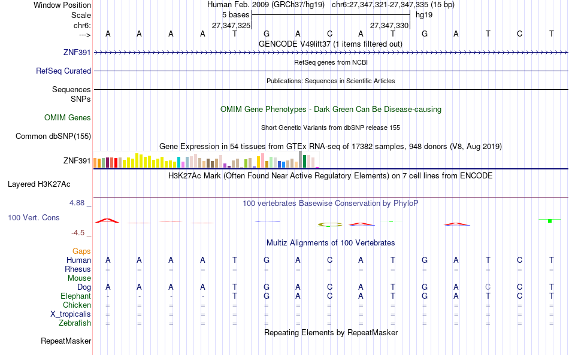The width and height of the screenshot is (569, 355).
Task: Click the chr6:27,347,321-27,347,335 (15 bp) position text
Action: coord(393,5)
